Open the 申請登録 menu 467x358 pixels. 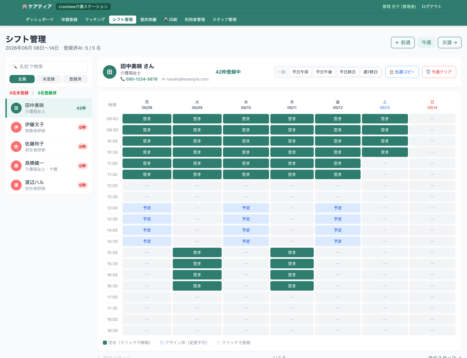[69, 20]
